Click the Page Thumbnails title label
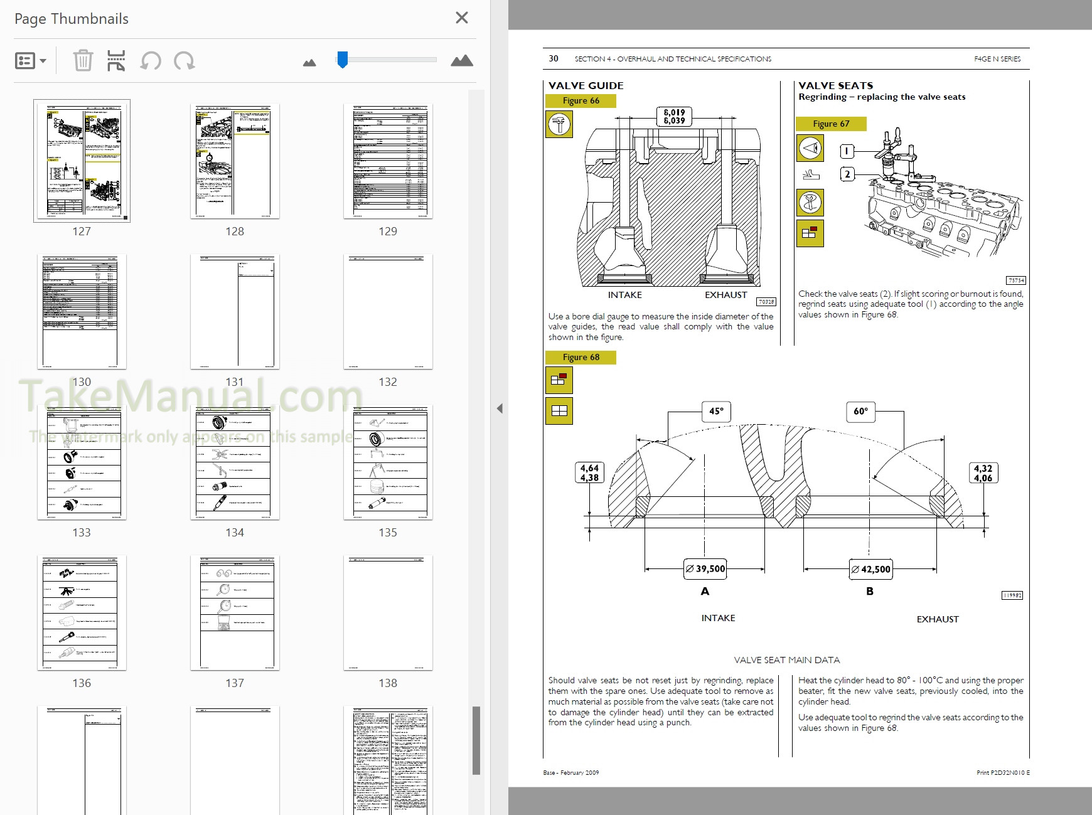 click(73, 18)
